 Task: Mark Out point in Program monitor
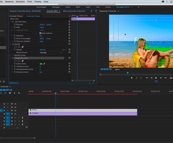point(141,78)
